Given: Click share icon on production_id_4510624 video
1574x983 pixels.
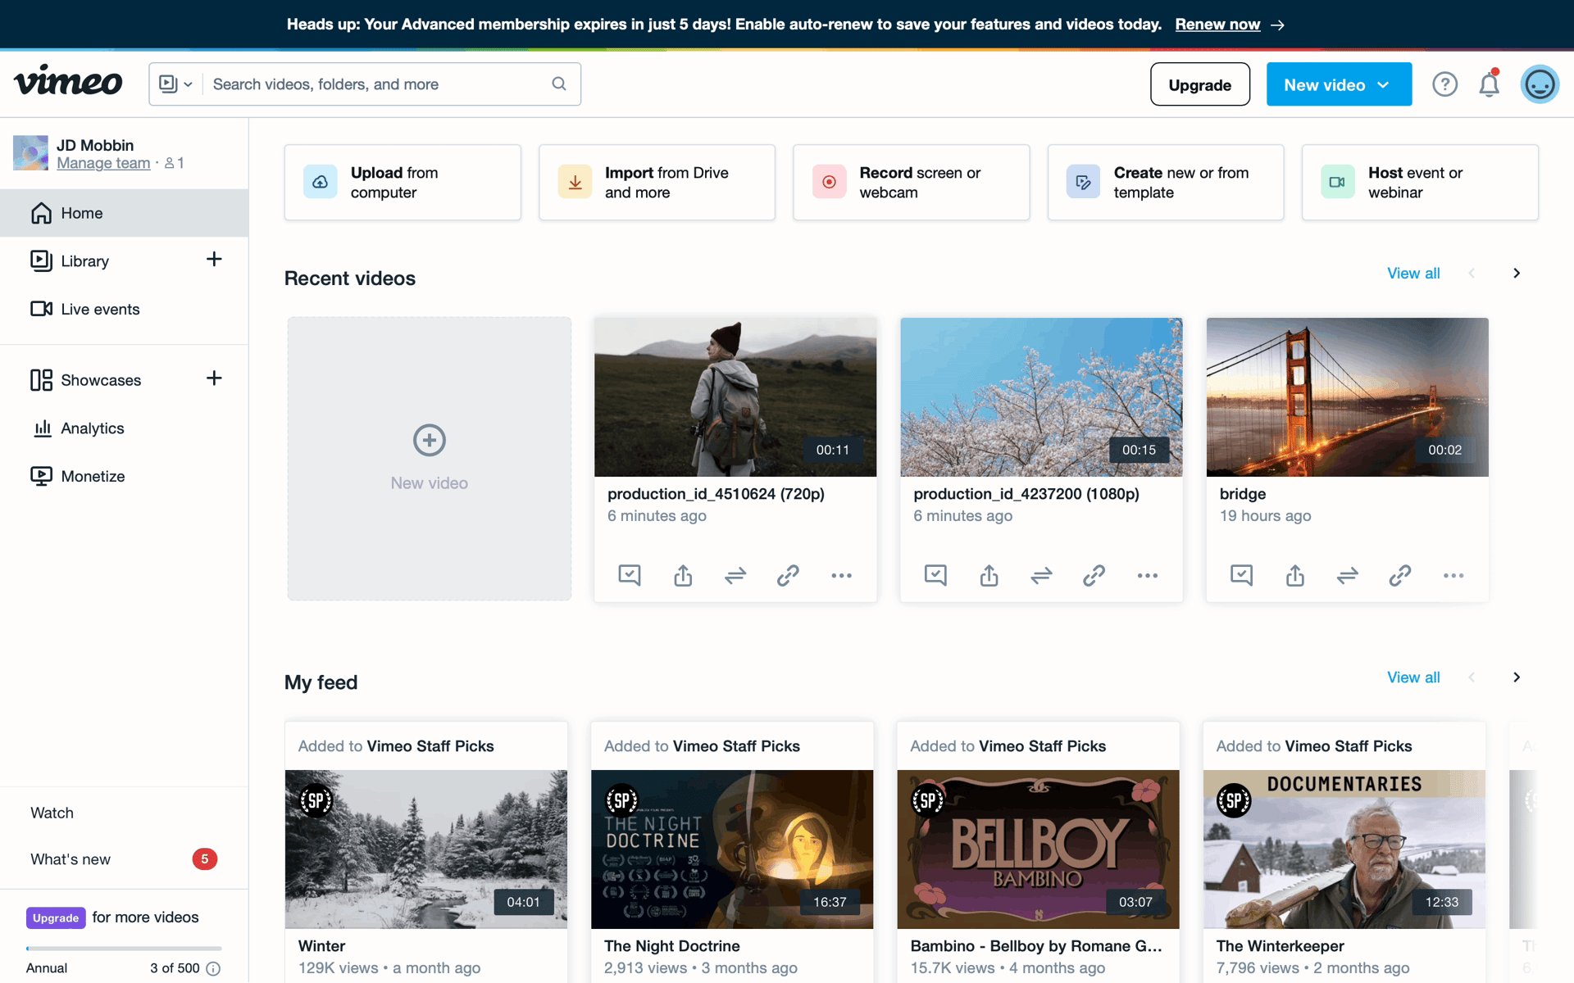Looking at the screenshot, I should tap(683, 575).
